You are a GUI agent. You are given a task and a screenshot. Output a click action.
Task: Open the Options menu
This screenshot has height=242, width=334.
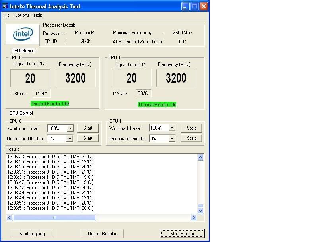pos(22,15)
